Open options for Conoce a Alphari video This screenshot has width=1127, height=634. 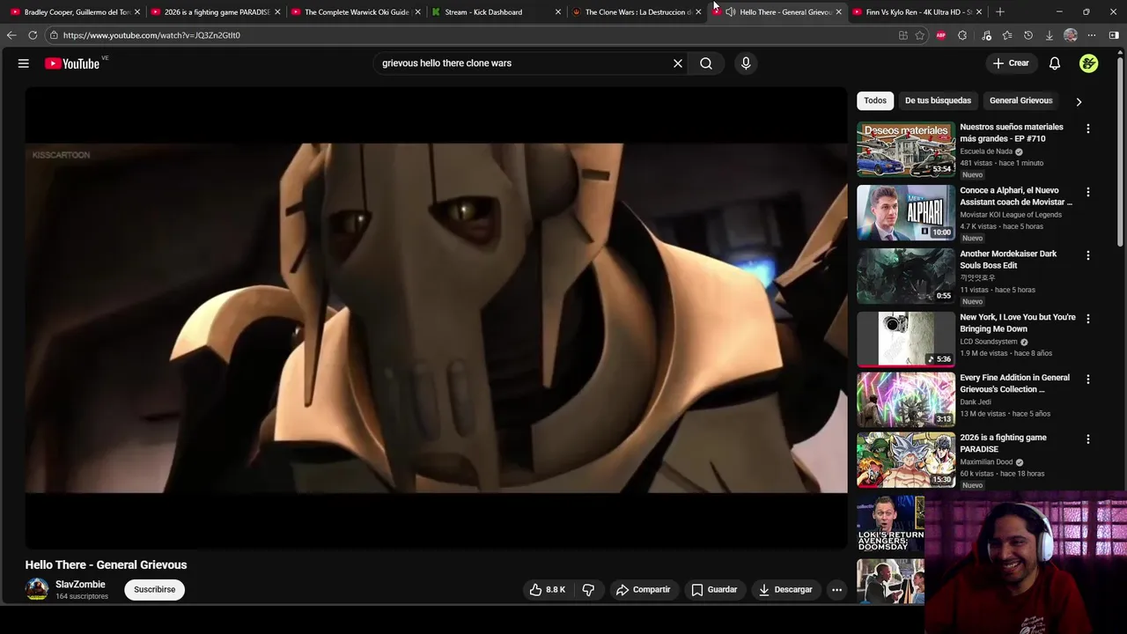coord(1088,192)
